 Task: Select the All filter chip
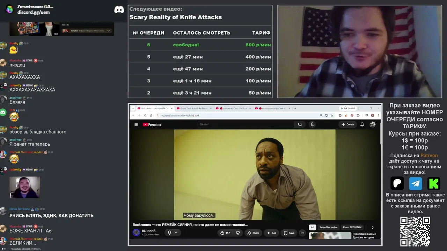click(313, 227)
